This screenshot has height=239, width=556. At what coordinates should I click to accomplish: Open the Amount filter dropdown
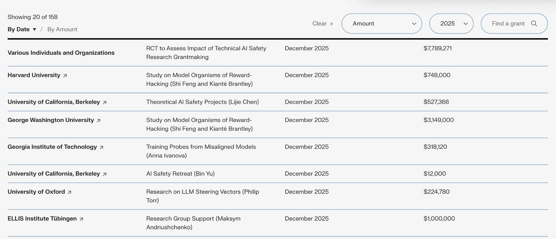point(382,24)
